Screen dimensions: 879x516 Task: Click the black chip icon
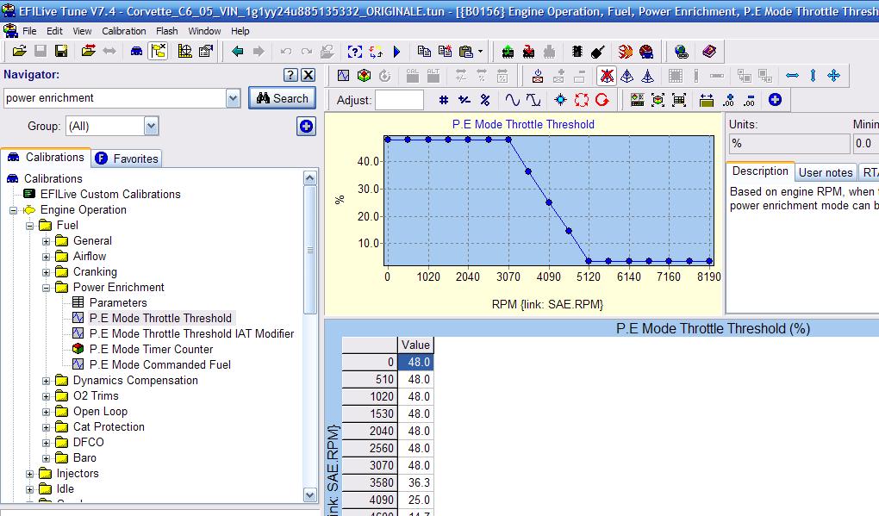(x=577, y=52)
